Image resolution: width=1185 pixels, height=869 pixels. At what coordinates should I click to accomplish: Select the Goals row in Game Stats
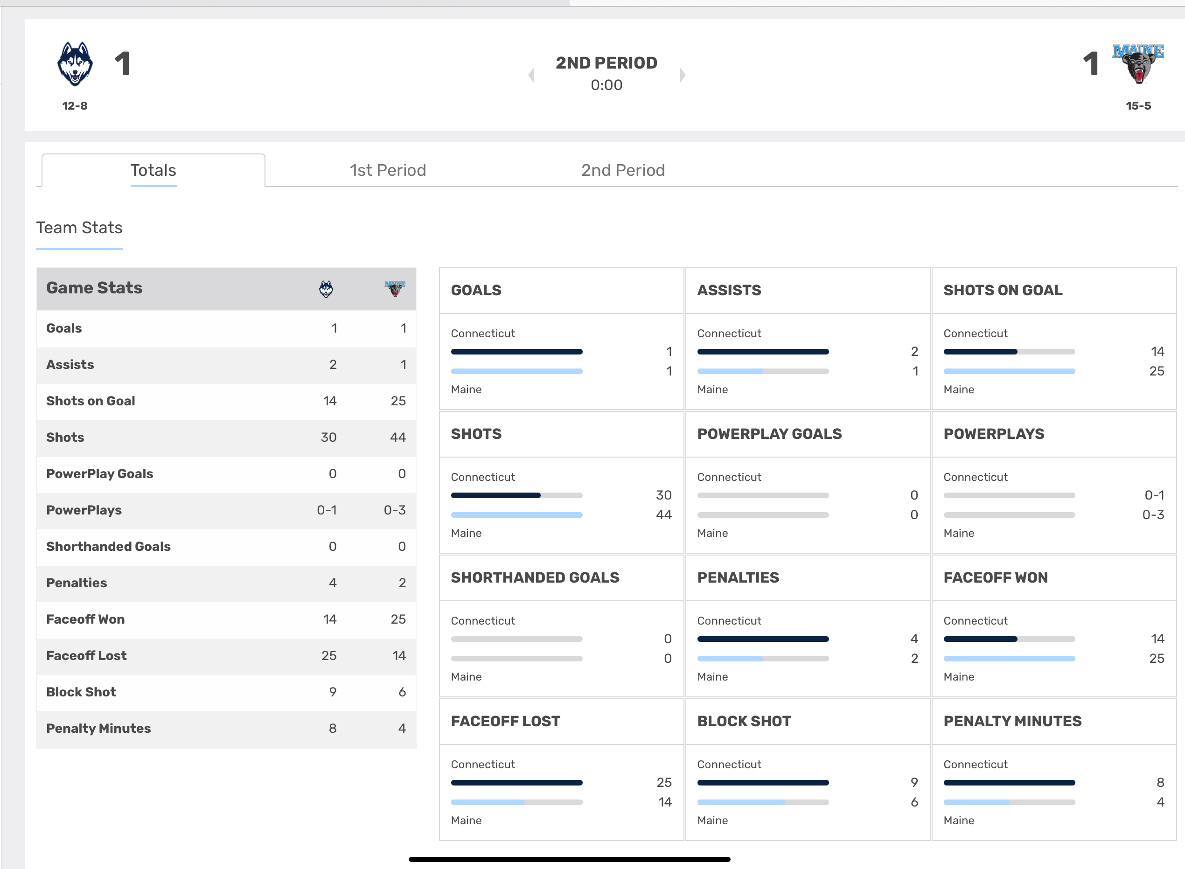(x=226, y=328)
